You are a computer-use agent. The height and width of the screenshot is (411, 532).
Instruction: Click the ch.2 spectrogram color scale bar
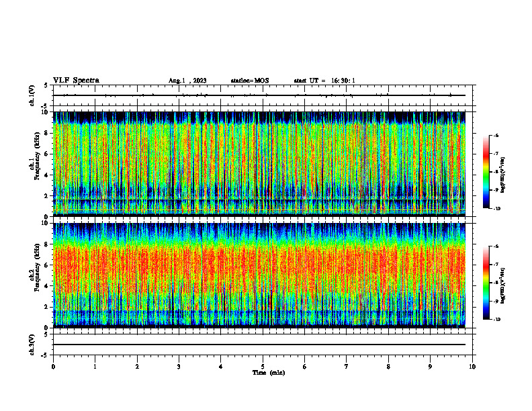pos(486,283)
